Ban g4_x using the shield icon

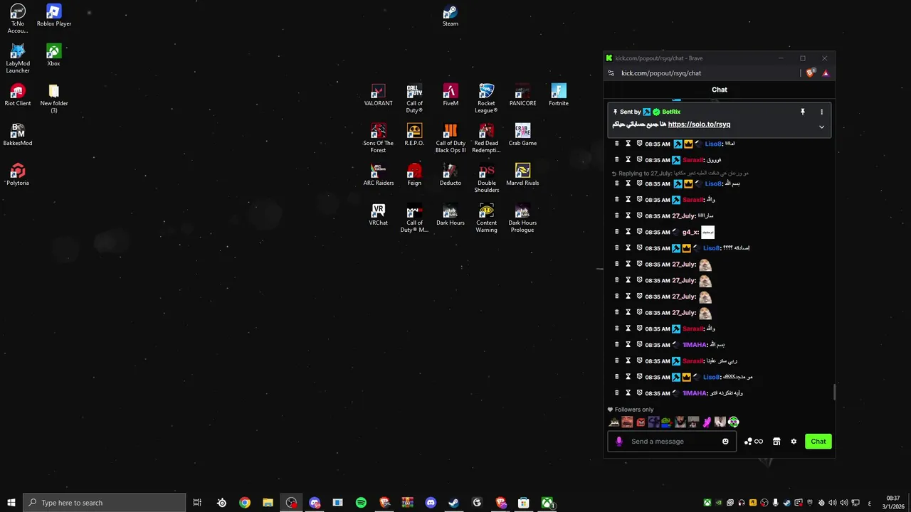coord(639,232)
